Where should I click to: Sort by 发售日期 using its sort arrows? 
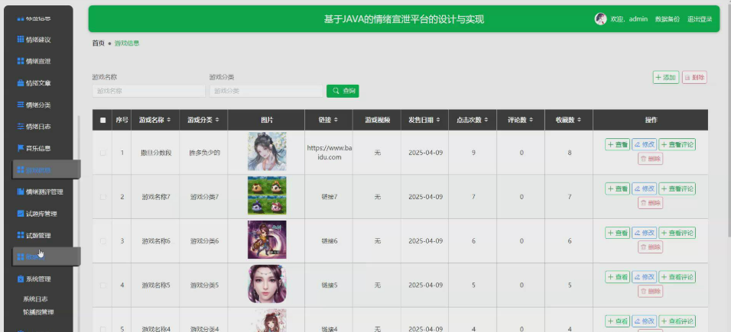pyautogui.click(x=438, y=120)
